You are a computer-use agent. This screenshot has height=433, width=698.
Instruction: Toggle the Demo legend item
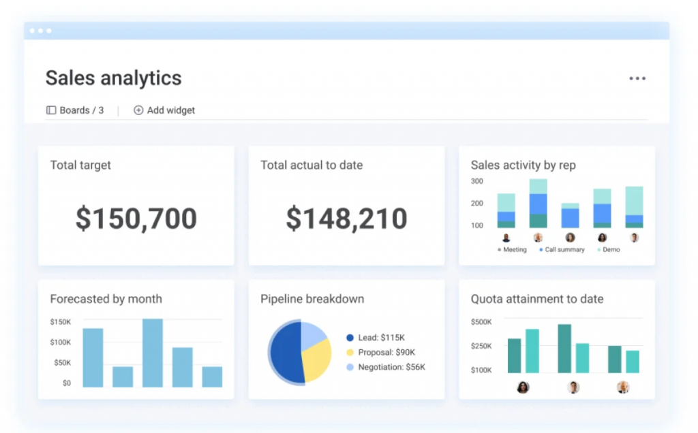(x=609, y=250)
